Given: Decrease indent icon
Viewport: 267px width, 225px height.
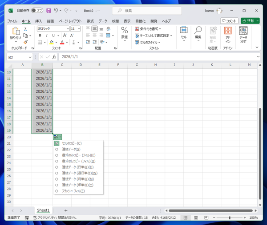Looking at the screenshot, I should pos(88,42).
